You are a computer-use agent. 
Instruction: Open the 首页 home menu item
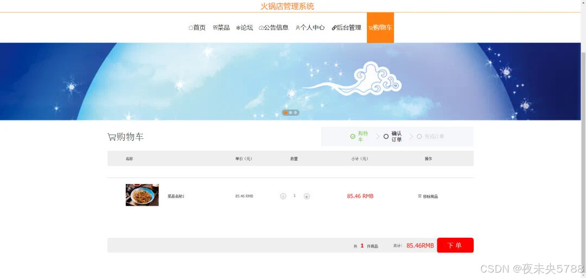pyautogui.click(x=197, y=28)
